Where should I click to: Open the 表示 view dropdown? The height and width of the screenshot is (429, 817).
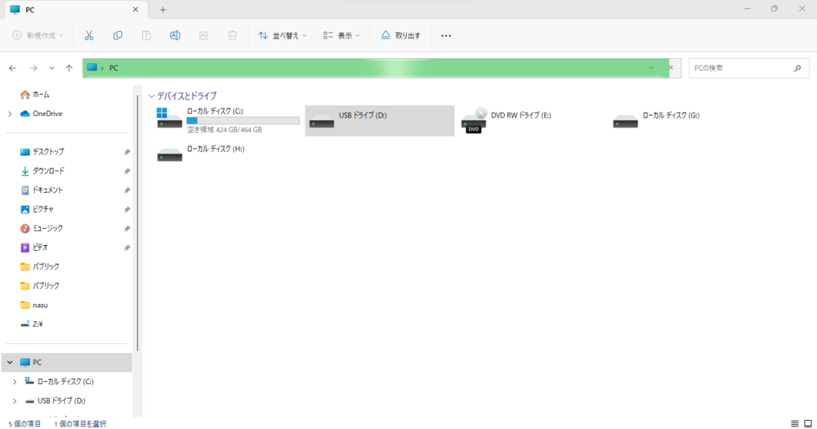click(341, 36)
